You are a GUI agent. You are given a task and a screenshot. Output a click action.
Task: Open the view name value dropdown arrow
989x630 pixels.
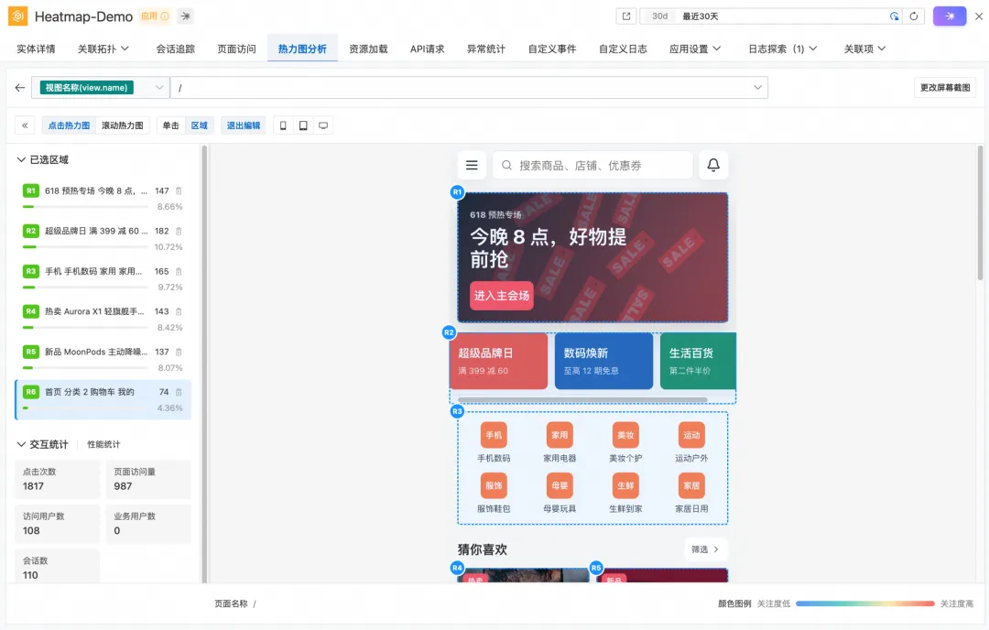757,88
